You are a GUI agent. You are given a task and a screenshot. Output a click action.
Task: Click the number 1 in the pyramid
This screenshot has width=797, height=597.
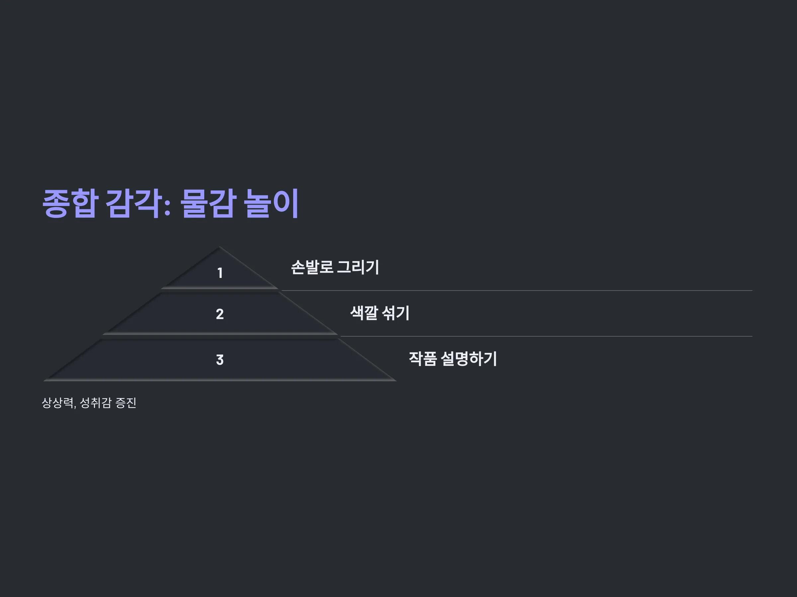click(x=220, y=273)
